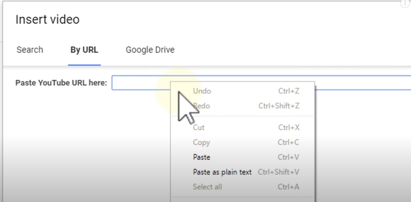Switch to the Search tab
Viewport: 411px width, 202px height.
(x=30, y=50)
